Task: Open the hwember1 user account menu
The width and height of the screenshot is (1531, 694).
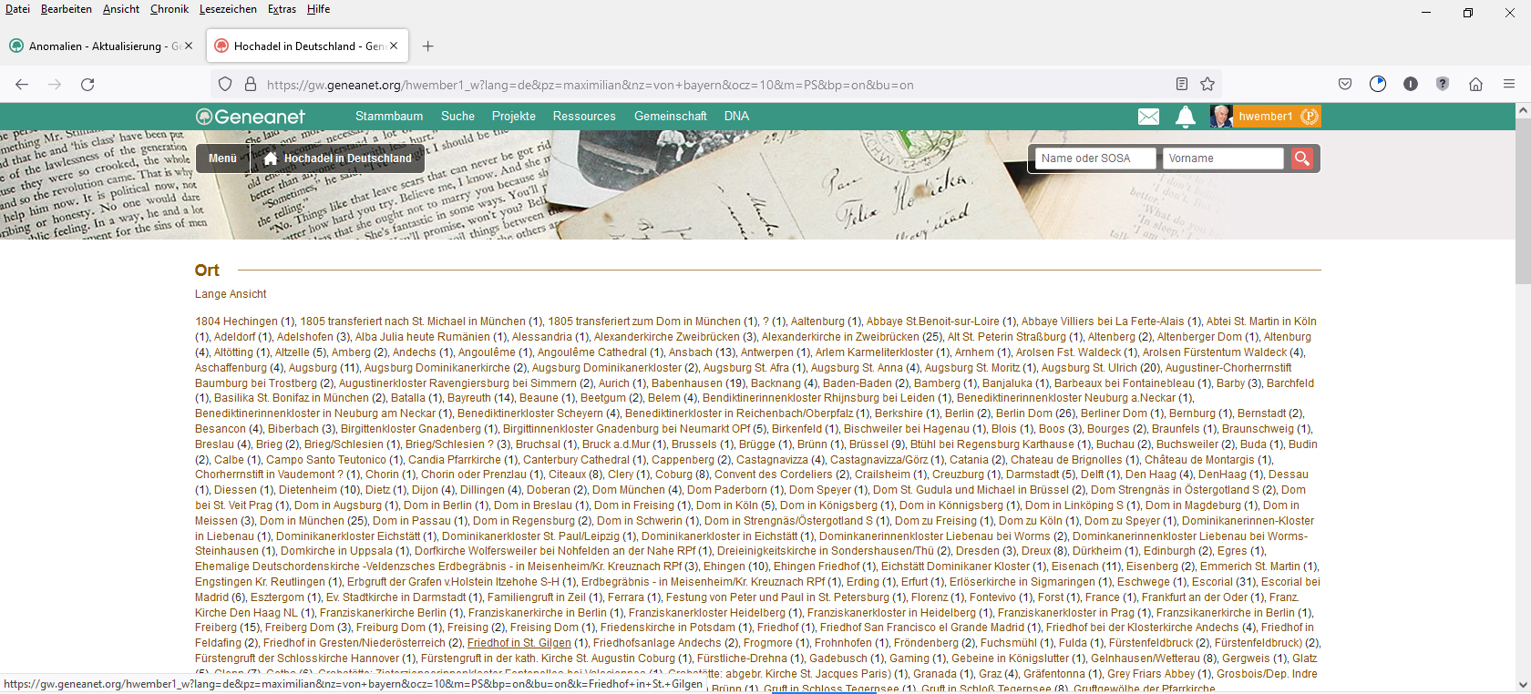Action: click(1265, 117)
